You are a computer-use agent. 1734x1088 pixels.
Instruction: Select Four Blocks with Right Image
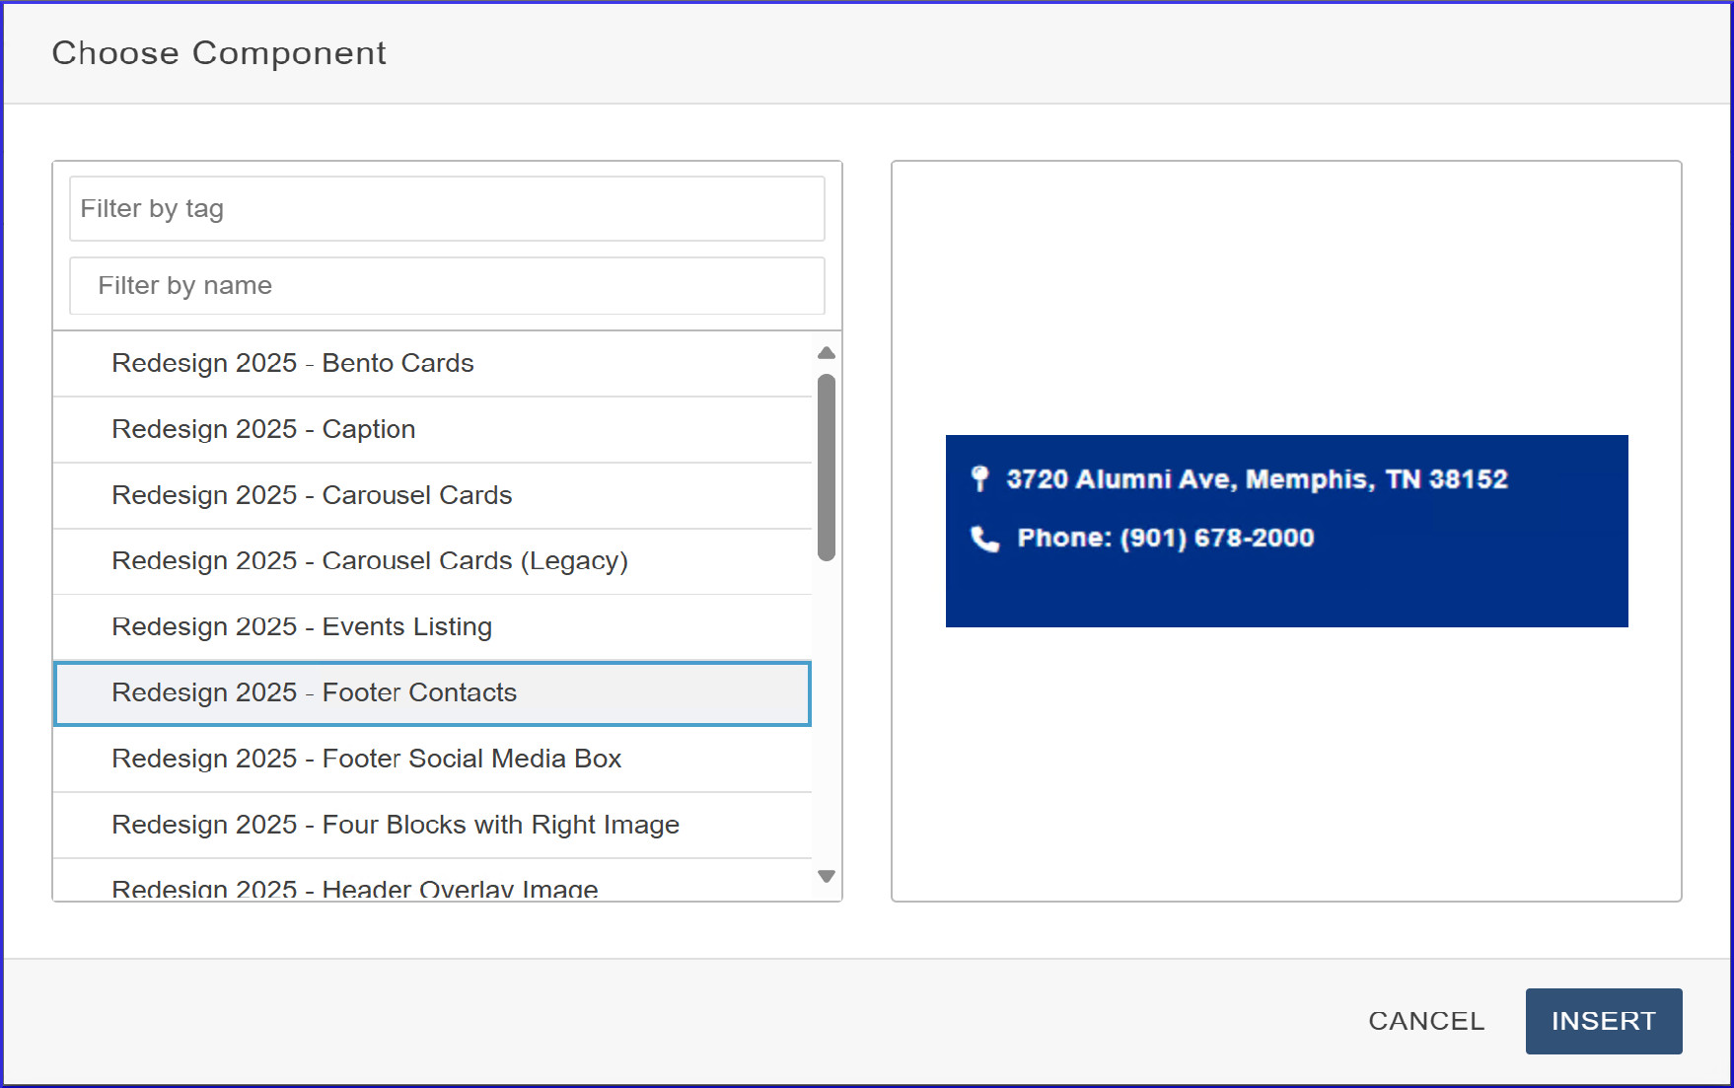tap(396, 825)
